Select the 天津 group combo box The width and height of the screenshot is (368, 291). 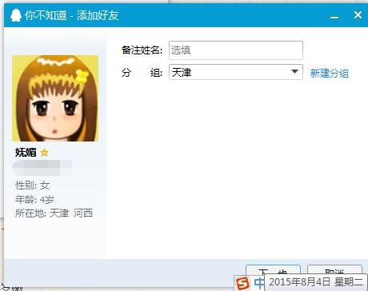coord(236,72)
